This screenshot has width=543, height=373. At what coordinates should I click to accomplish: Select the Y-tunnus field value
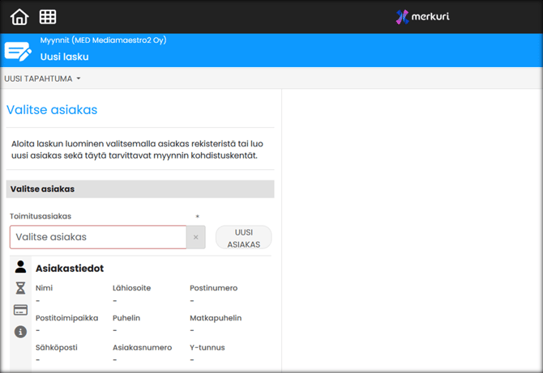pos(191,359)
